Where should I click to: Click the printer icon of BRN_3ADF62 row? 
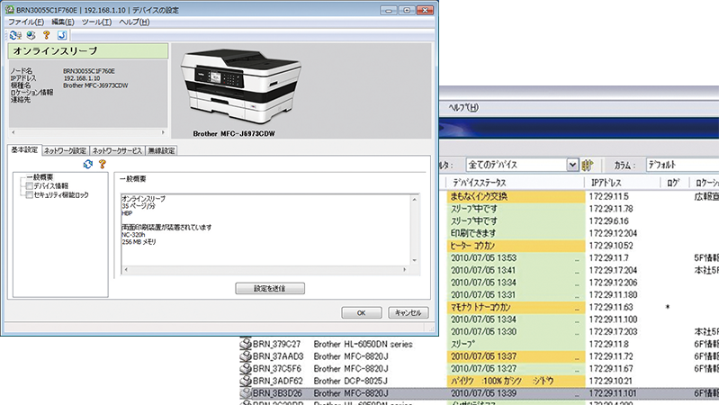[246, 381]
